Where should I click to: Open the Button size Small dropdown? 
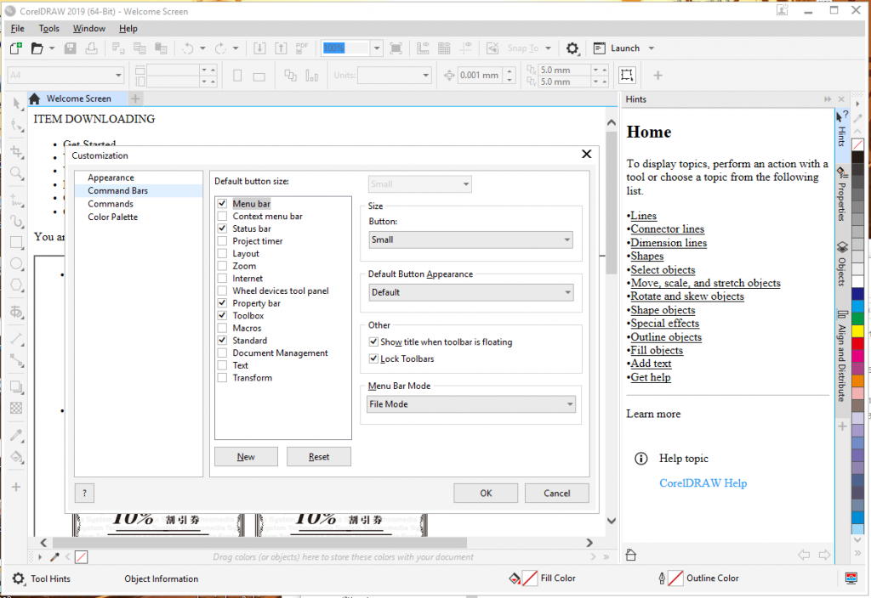pos(470,240)
